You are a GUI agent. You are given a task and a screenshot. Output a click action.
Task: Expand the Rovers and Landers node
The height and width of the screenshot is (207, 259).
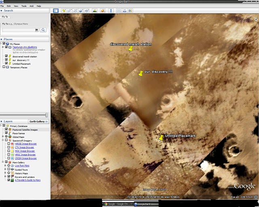pos(5,176)
